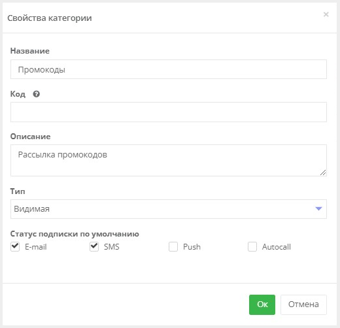Click into the empty Код input field
Screen dimensions: 340x328
pyautogui.click(x=169, y=112)
